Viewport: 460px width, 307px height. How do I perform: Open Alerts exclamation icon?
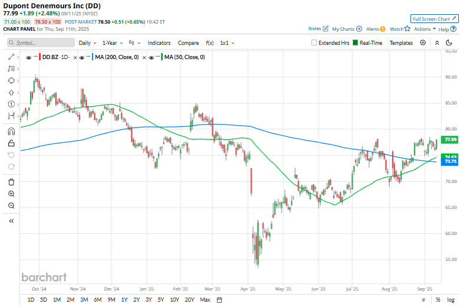point(383,29)
